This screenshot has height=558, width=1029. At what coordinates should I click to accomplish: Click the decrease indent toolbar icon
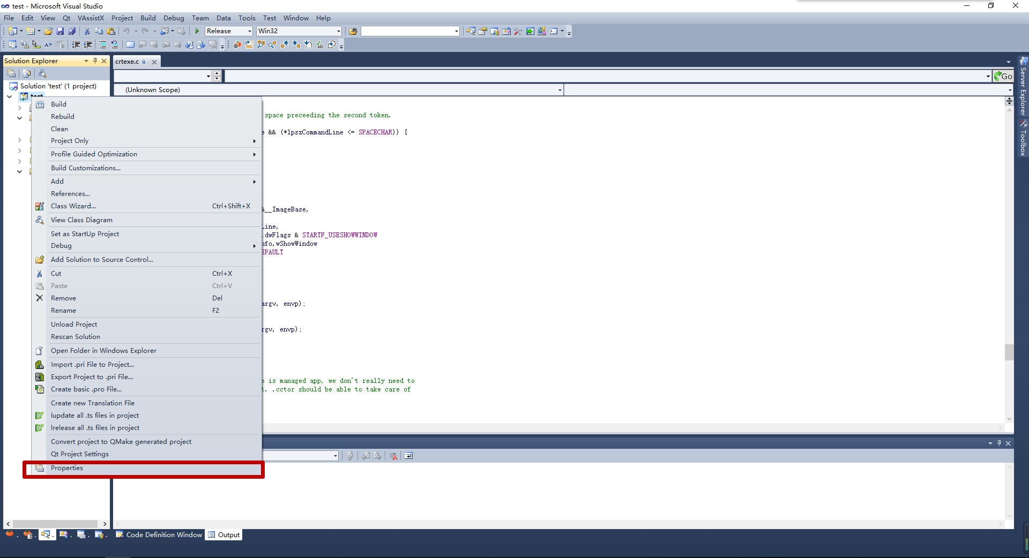point(76,44)
